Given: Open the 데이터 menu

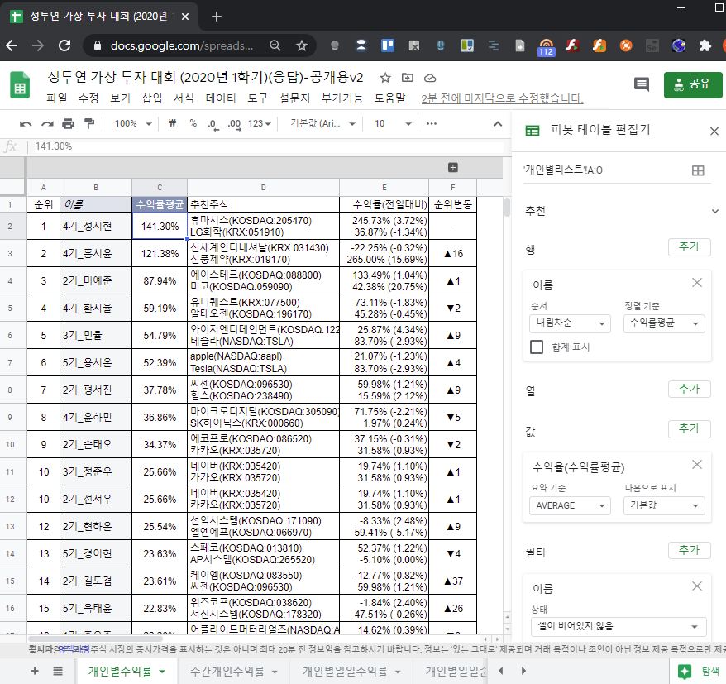Looking at the screenshot, I should [221, 98].
